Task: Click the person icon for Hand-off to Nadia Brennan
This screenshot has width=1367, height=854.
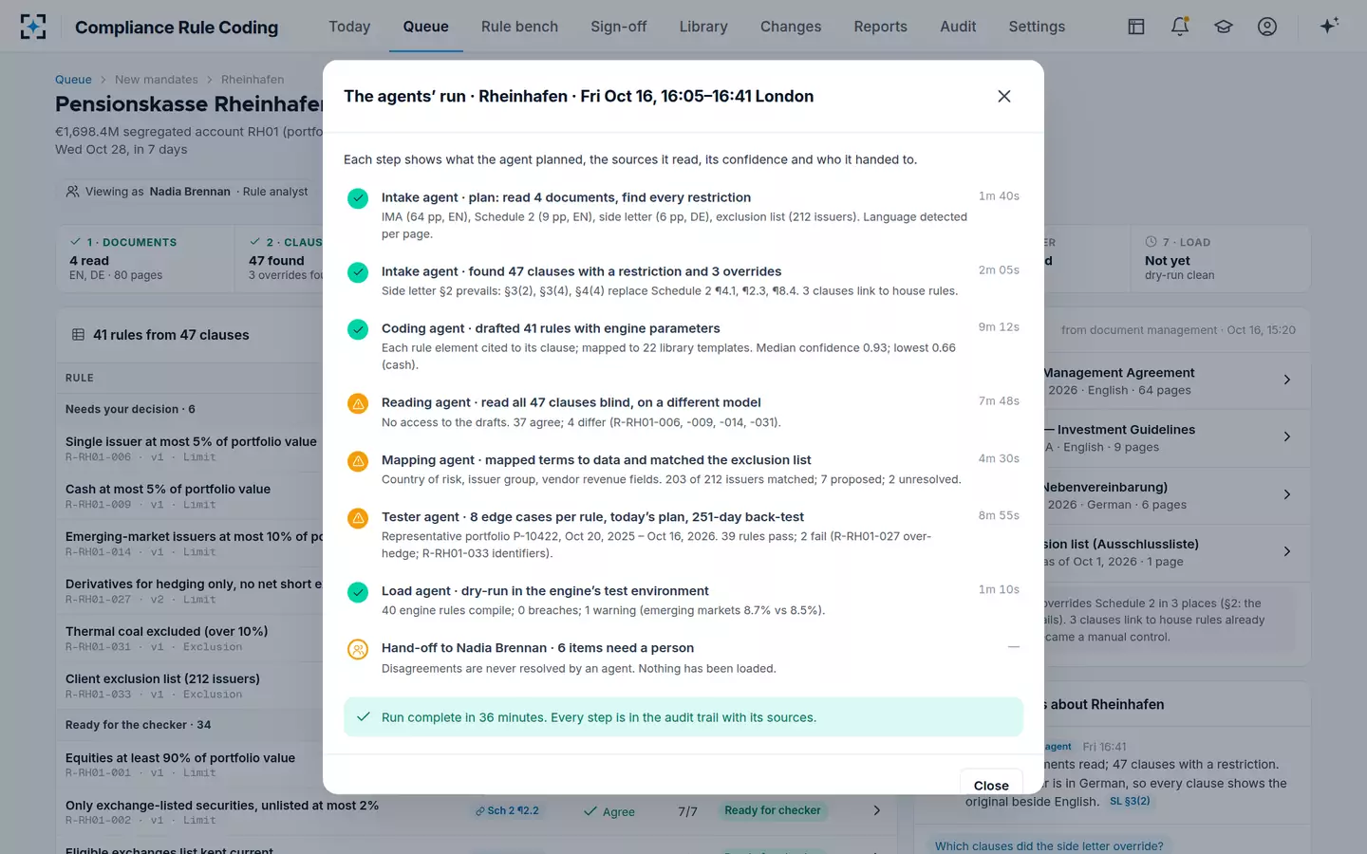Action: click(x=358, y=649)
